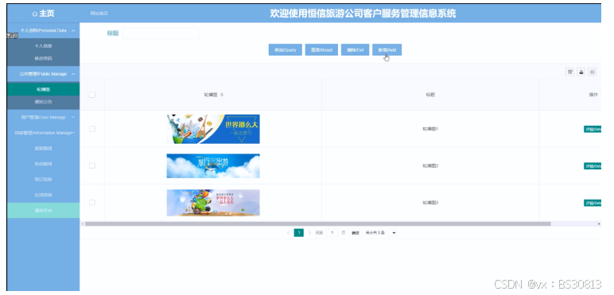Tick the checkbox for row 轮播图2
The height and width of the screenshot is (295, 614).
pos(92,166)
